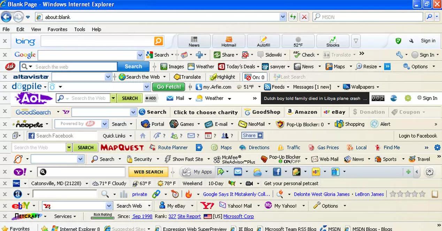Open GoodSearch Amazon button
442x231 pixels.
(x=302, y=112)
